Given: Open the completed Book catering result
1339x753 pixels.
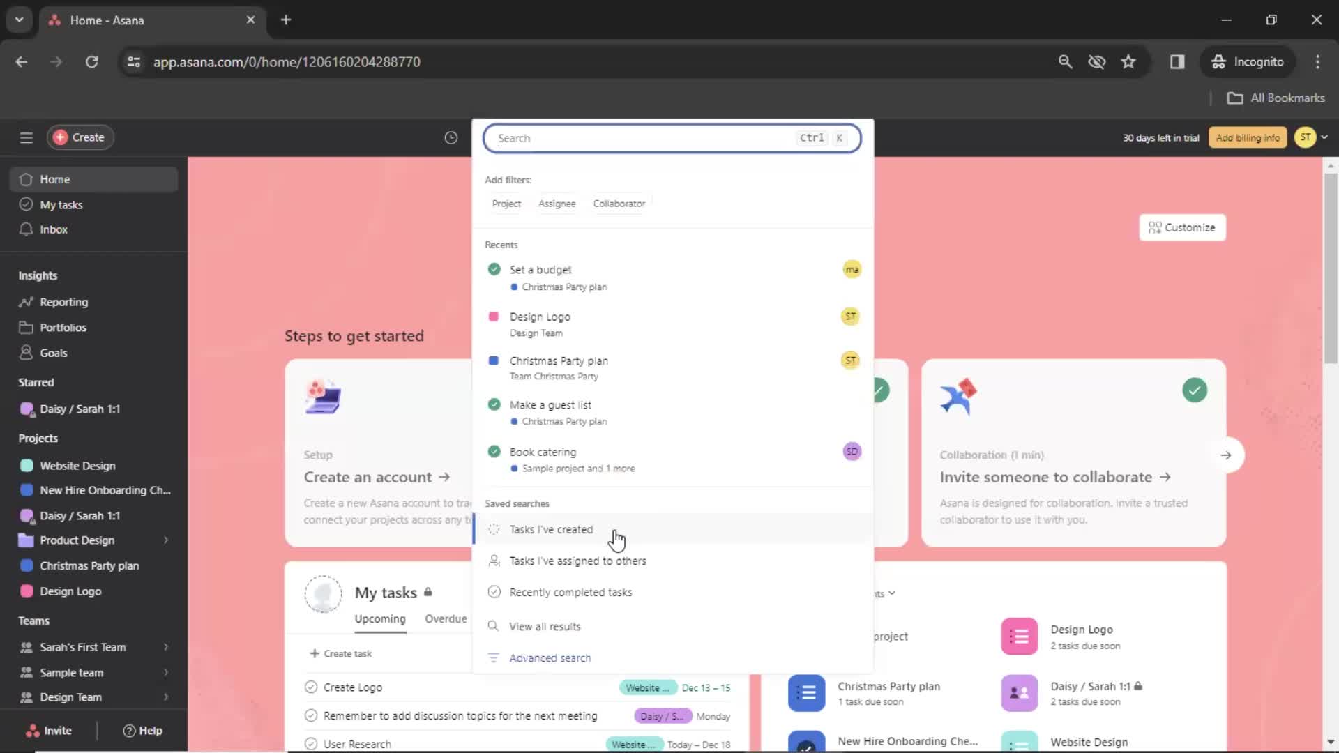Looking at the screenshot, I should coord(672,459).
